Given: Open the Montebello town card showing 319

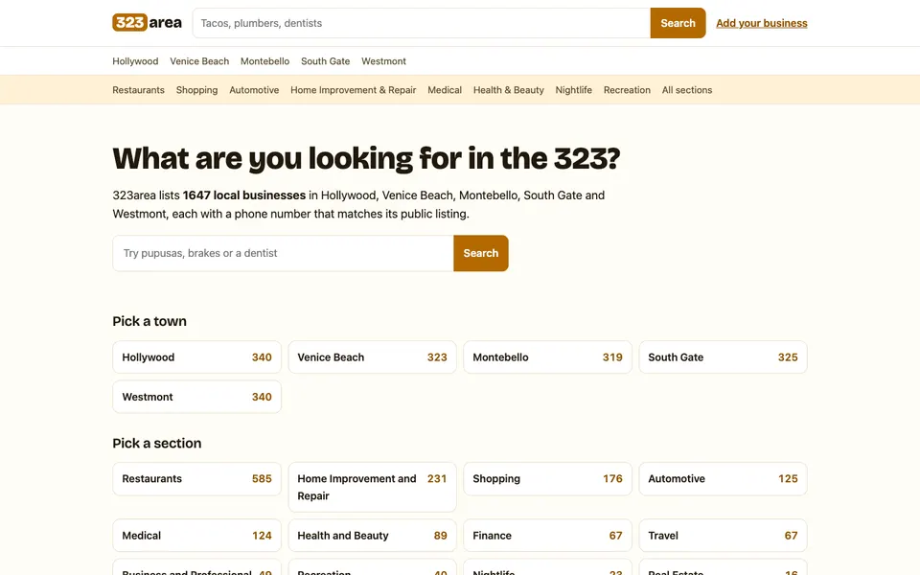Looking at the screenshot, I should pos(548,357).
